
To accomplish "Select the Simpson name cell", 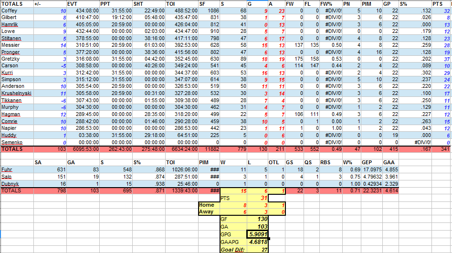I will (17, 80).
